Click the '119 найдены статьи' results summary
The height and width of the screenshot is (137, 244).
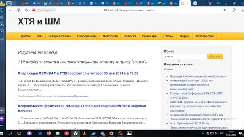pyautogui.click(x=83, y=62)
